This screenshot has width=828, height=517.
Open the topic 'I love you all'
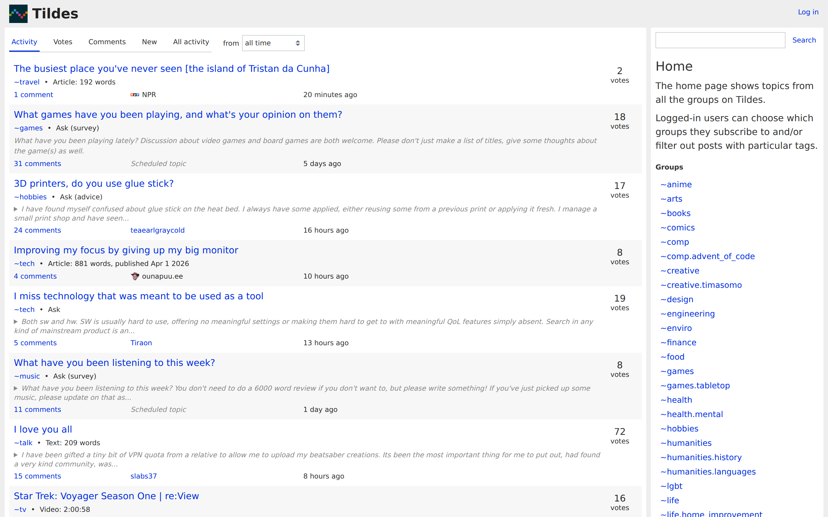[43, 429]
